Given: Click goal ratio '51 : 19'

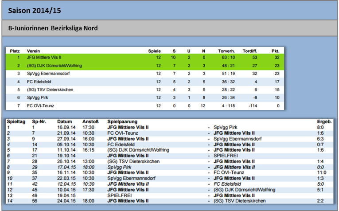Looking at the screenshot, I should pyautogui.click(x=228, y=74).
